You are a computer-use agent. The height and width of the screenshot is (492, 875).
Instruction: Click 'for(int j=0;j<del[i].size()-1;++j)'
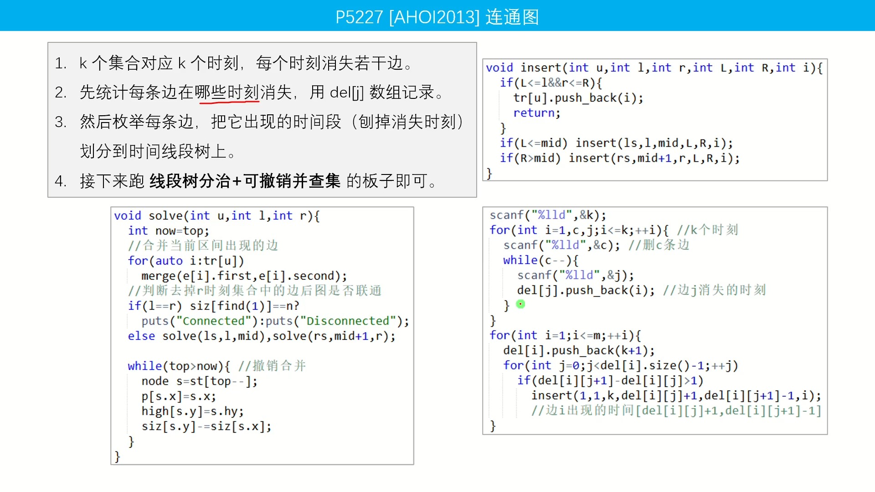pyautogui.click(x=620, y=365)
